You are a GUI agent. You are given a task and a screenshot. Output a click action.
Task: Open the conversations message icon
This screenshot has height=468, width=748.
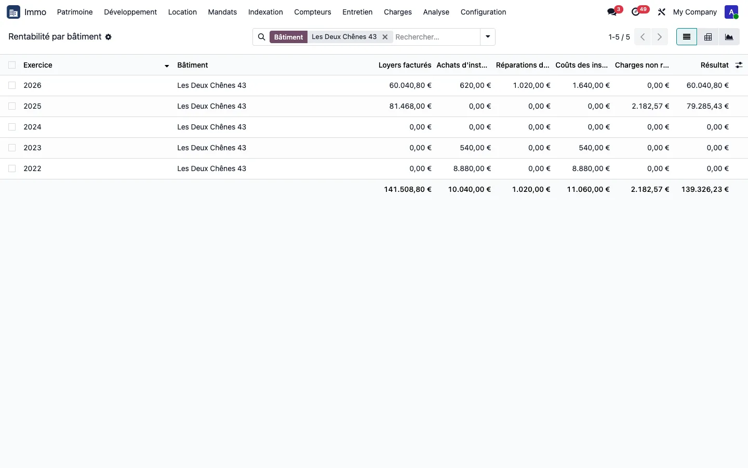point(612,12)
